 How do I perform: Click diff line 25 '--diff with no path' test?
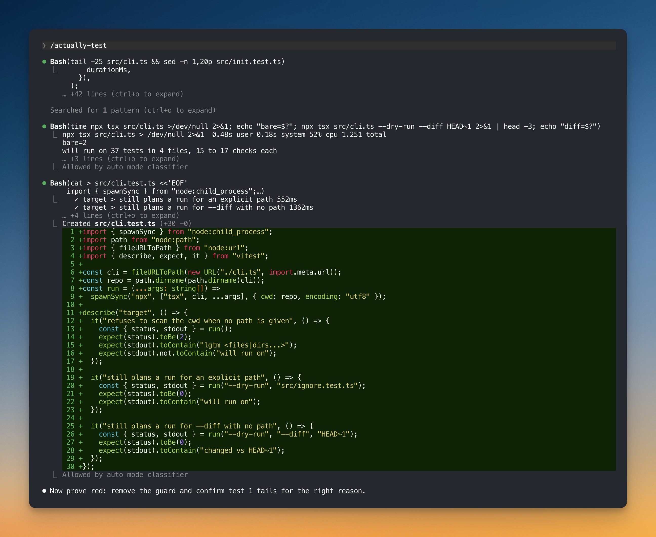(339, 426)
